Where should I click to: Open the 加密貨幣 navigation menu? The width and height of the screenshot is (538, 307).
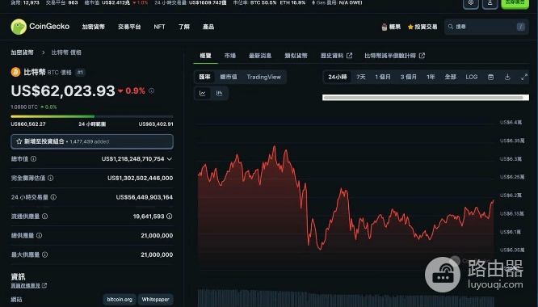(94, 27)
